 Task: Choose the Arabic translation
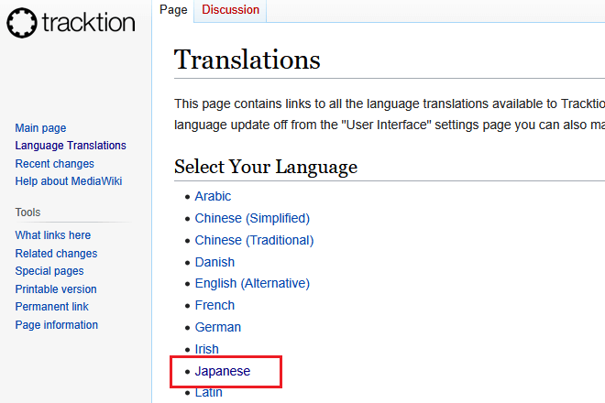coord(213,196)
